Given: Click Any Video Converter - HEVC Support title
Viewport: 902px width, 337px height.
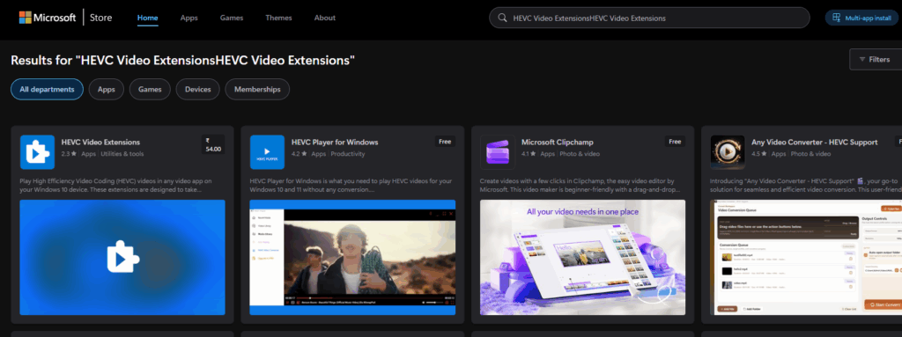Looking at the screenshot, I should (x=815, y=142).
